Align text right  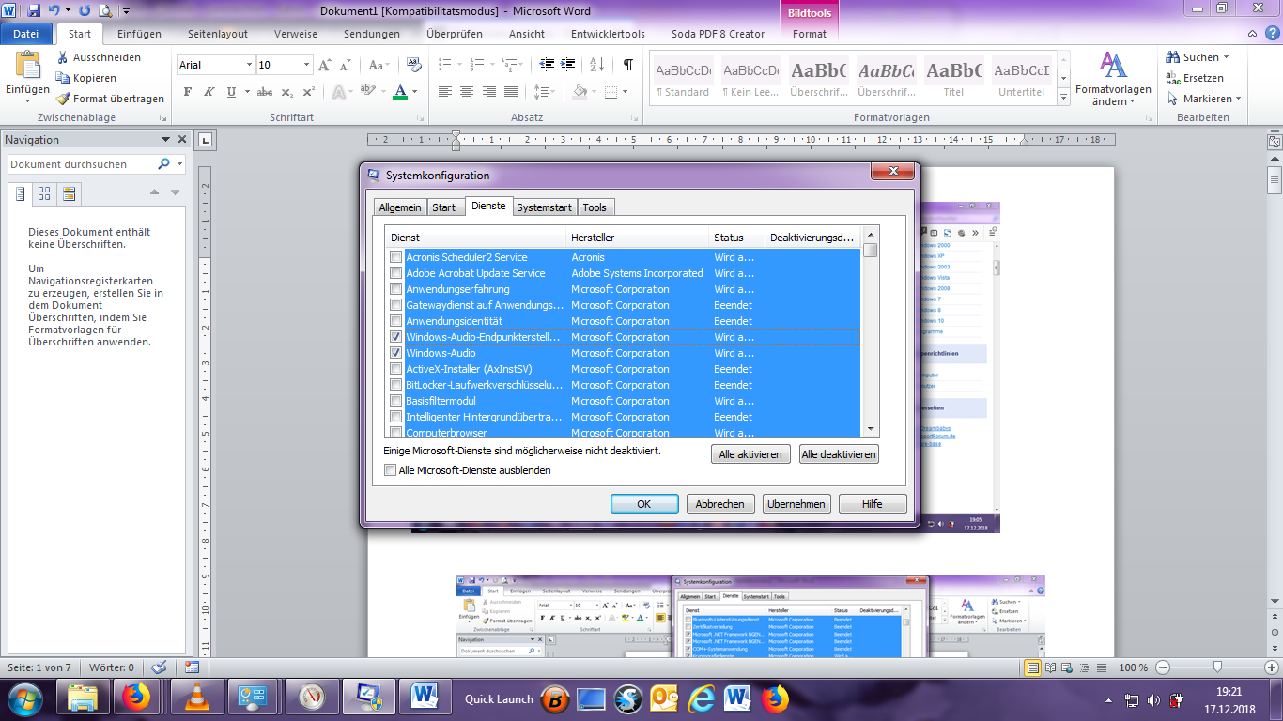[489, 92]
